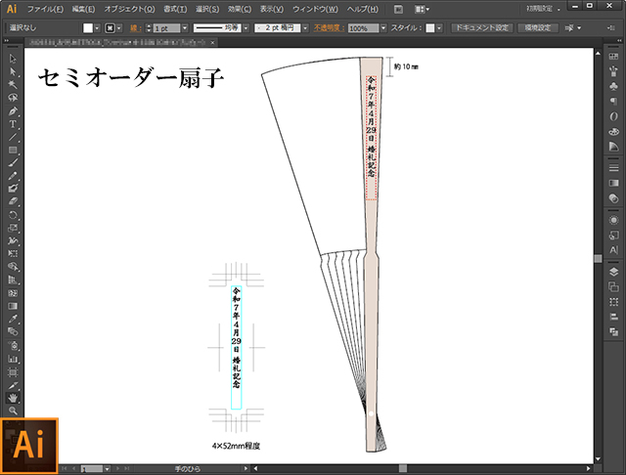Select the Hand tool
Image resolution: width=626 pixels, height=475 pixels.
tap(13, 398)
